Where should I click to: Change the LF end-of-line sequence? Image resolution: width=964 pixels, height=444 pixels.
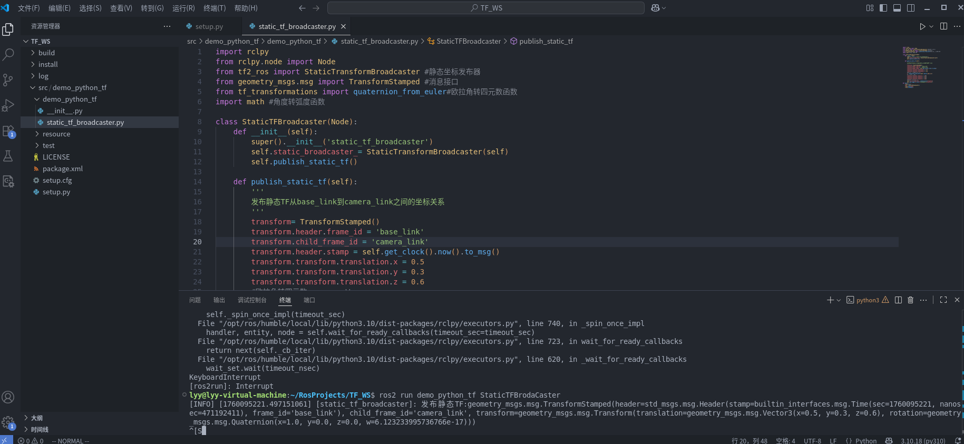pyautogui.click(x=833, y=441)
